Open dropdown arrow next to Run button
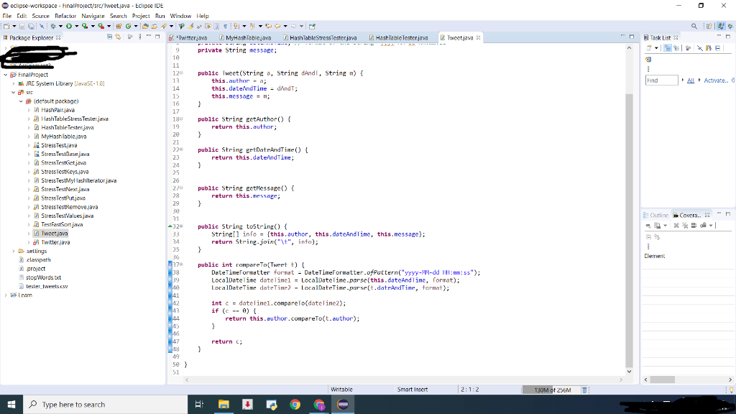This screenshot has width=736, height=414. coord(76,27)
